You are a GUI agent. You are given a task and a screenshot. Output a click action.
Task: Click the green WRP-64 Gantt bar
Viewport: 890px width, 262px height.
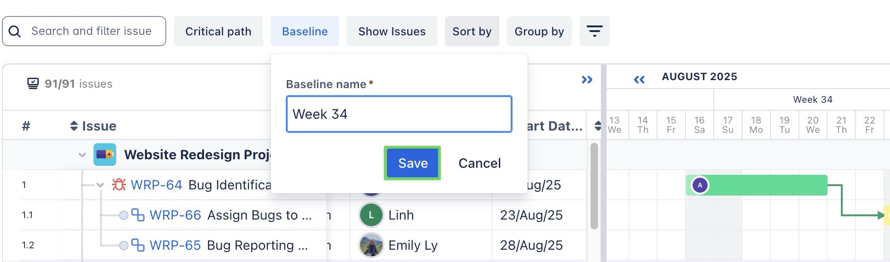[765, 185]
